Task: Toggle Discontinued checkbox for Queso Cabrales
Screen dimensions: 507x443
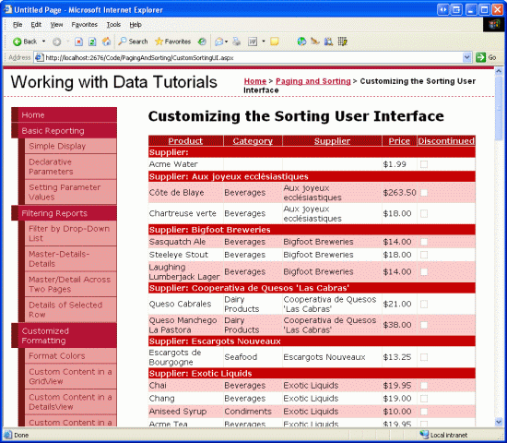Action: 424,304
